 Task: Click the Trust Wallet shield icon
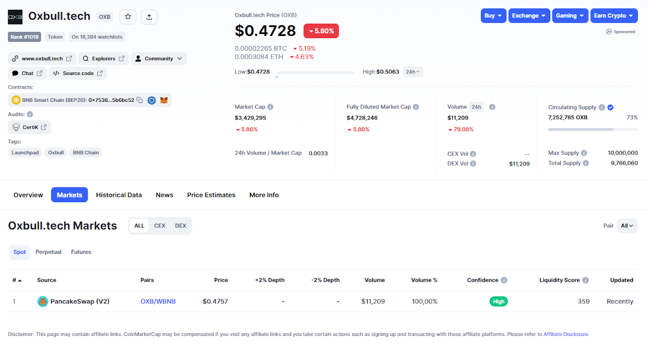(x=151, y=100)
